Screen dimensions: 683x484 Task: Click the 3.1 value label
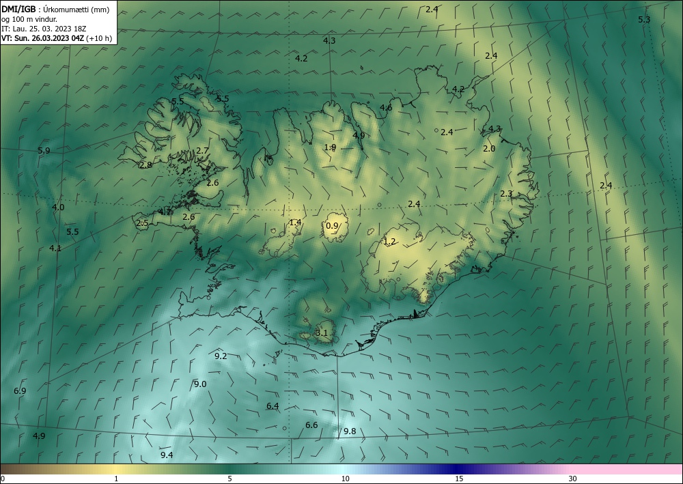(x=321, y=333)
